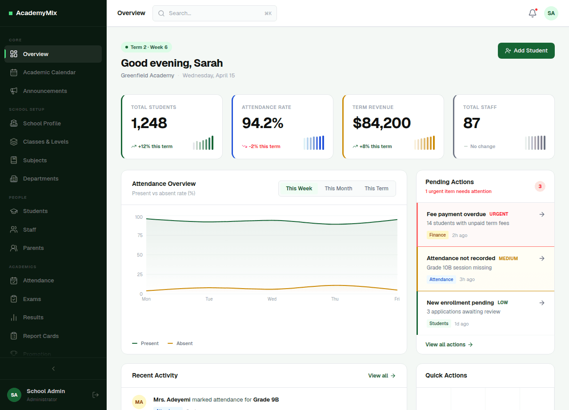Click the Staff people icon in the sidebar
This screenshot has width=569, height=410.
point(13,229)
